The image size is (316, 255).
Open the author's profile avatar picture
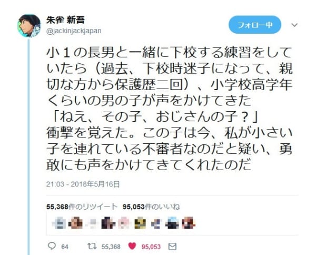tap(29, 26)
